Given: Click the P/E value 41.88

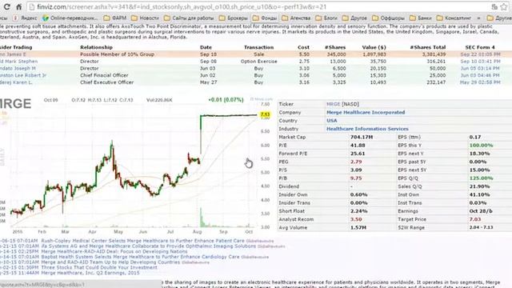Looking at the screenshot, I should [358, 146].
